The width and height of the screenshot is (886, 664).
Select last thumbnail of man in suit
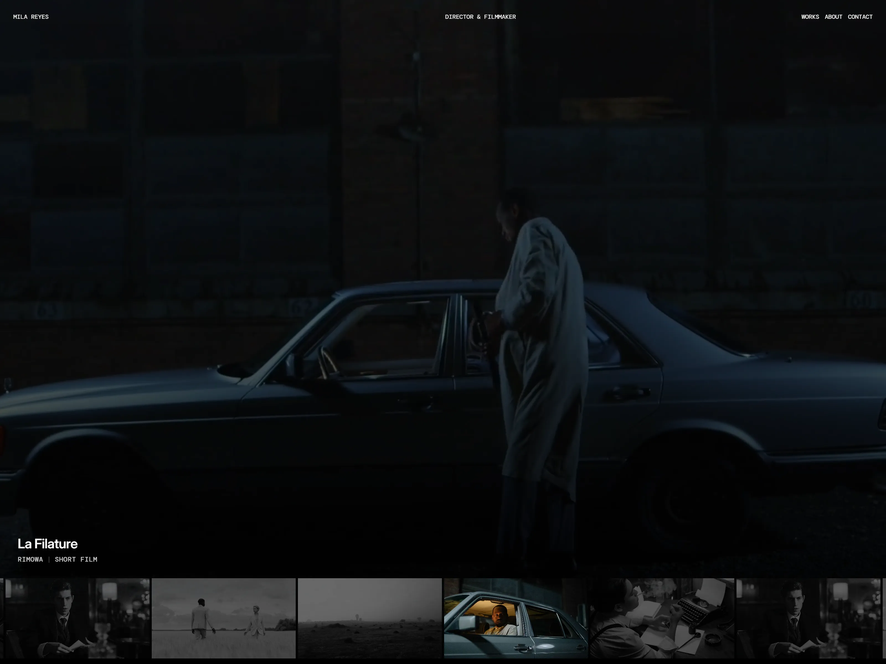pyautogui.click(x=808, y=618)
